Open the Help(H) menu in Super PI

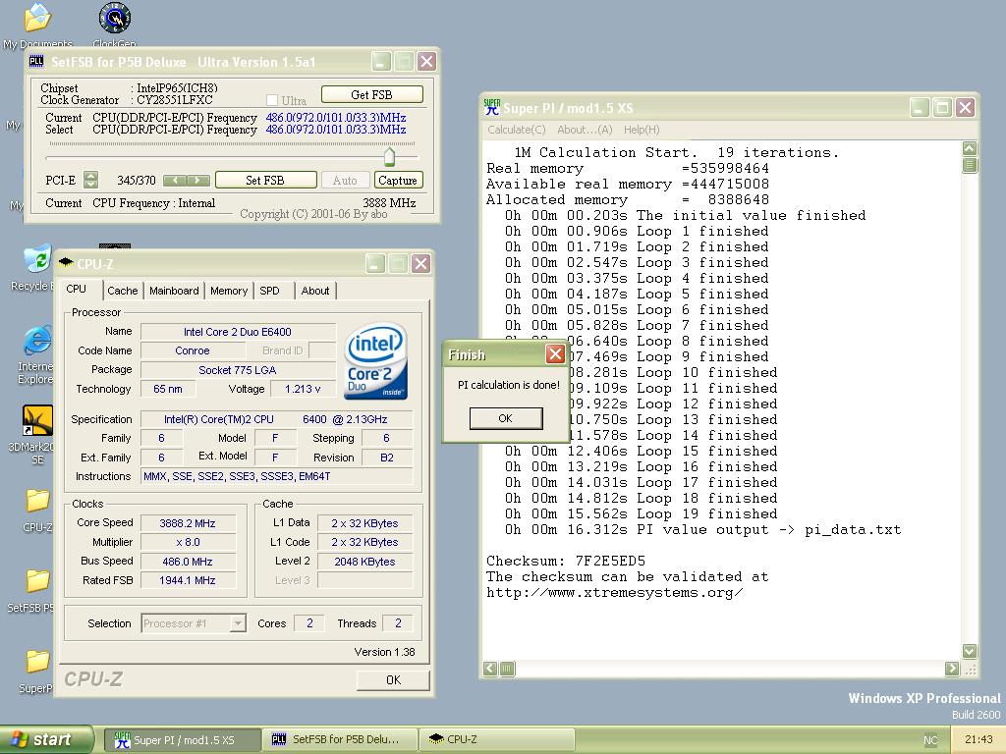(x=642, y=130)
